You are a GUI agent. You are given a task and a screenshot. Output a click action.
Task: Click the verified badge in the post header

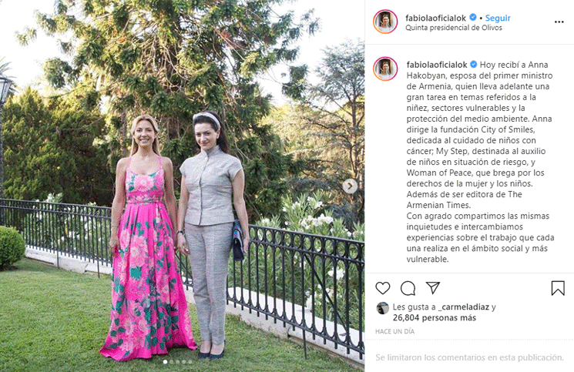[473, 17]
